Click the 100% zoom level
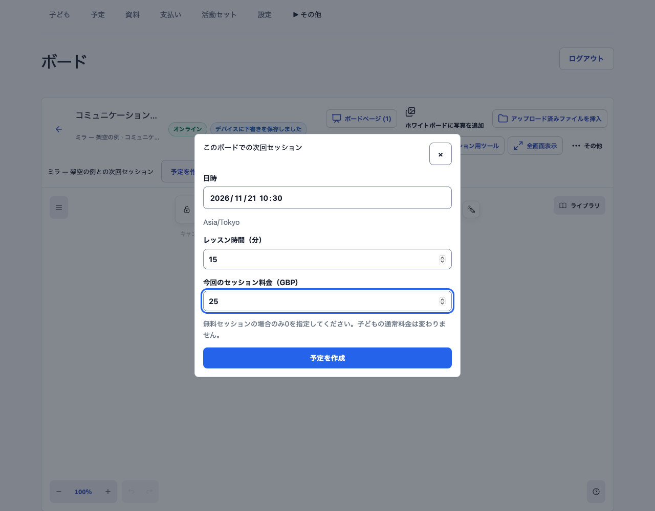The height and width of the screenshot is (511, 655). [83, 492]
